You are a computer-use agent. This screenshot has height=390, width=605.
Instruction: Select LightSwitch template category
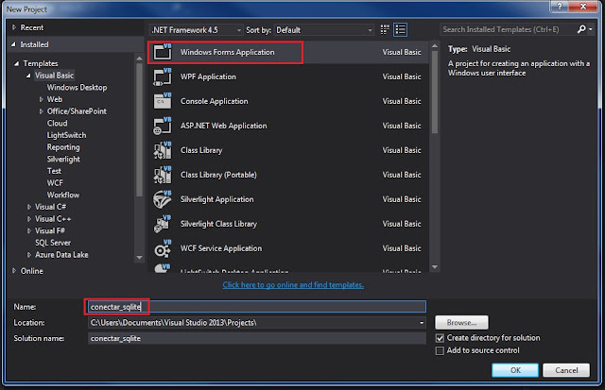(x=66, y=135)
